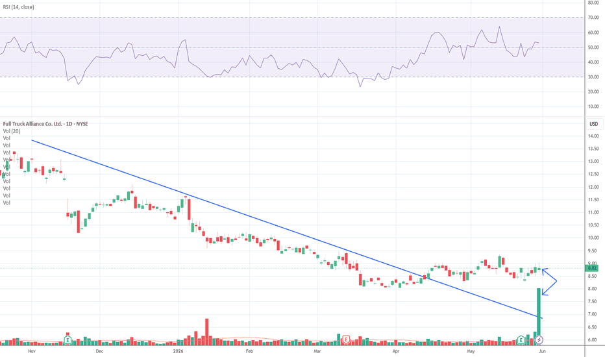
Task: Click the Jun label on time axis
Action: (542, 351)
